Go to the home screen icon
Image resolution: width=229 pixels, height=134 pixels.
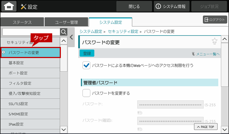click(9, 6)
